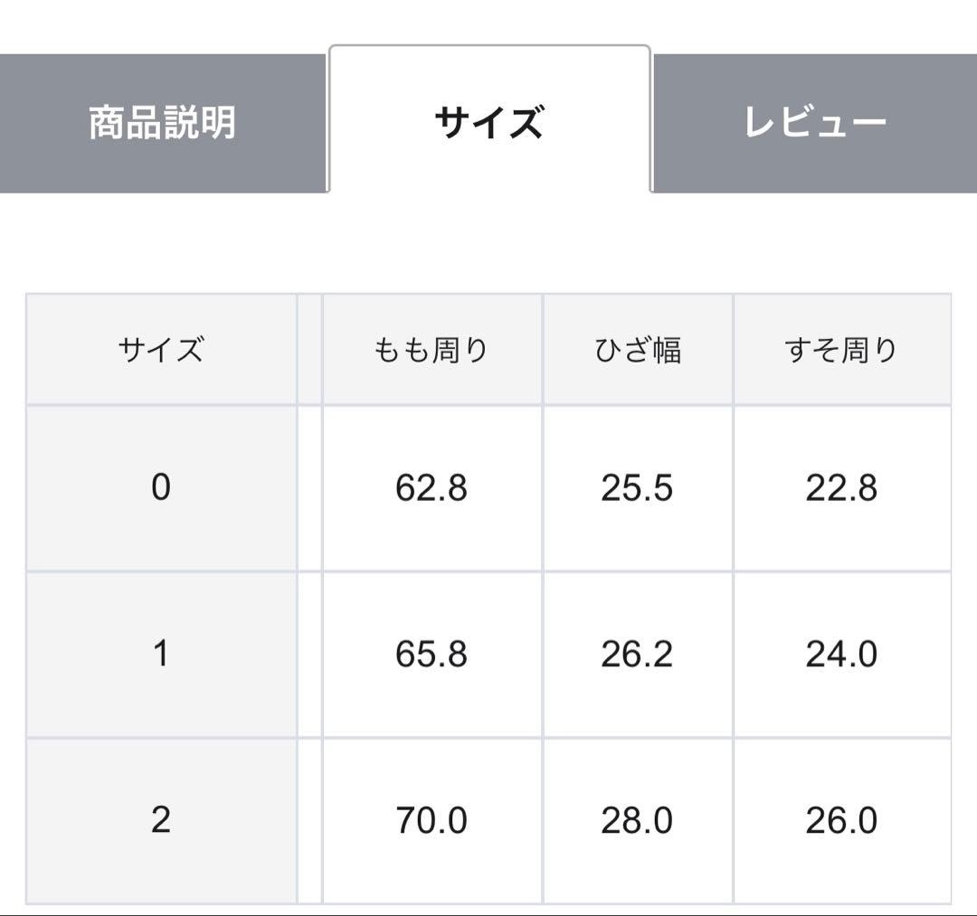Click the 28.0 knee width cell
The width and height of the screenshot is (977, 916).
637,820
